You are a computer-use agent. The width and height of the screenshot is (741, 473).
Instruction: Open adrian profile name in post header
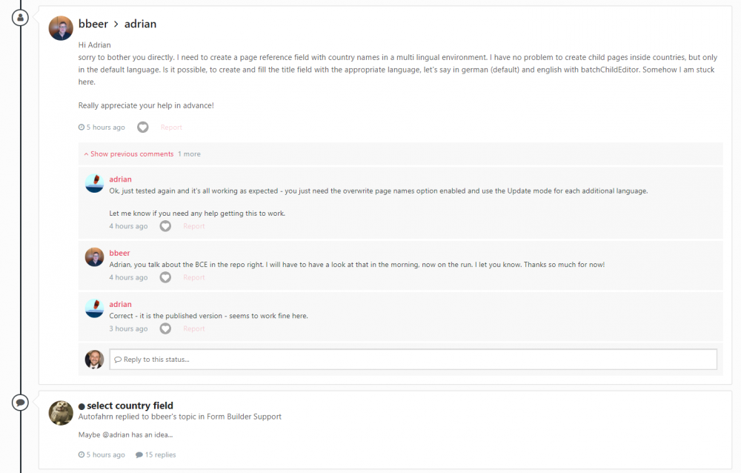[x=140, y=24]
